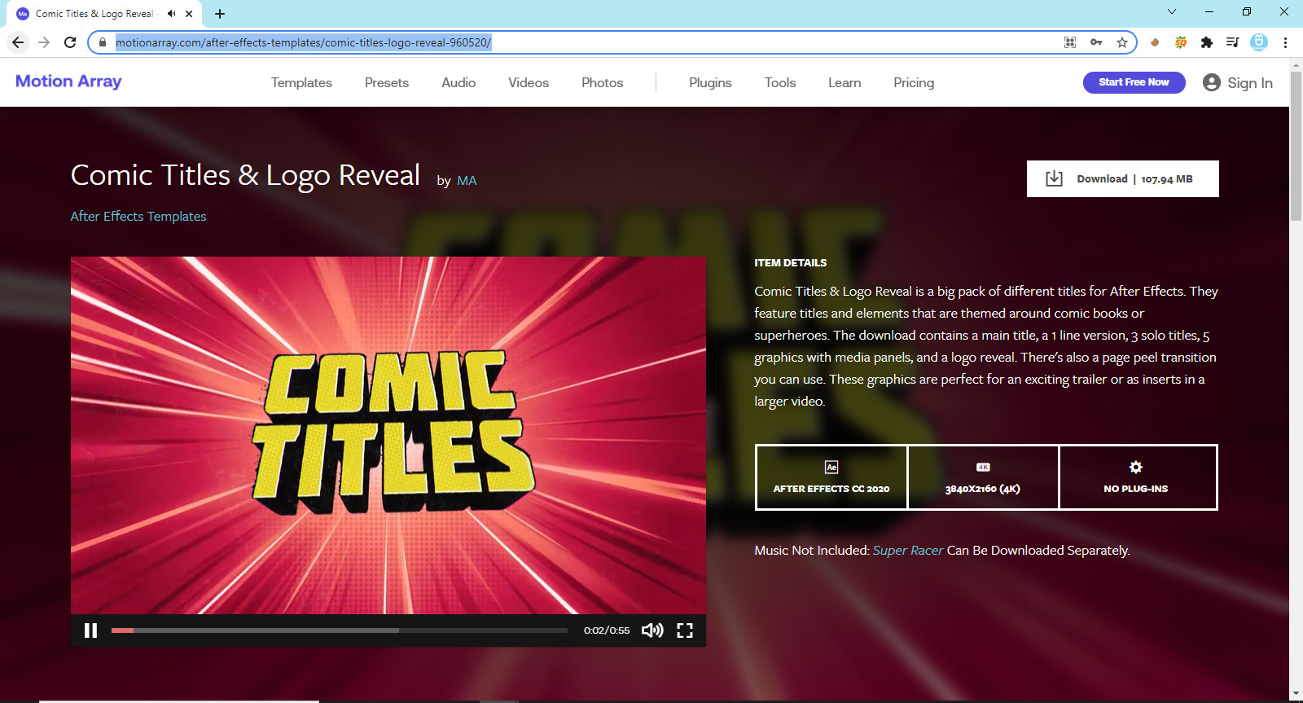The image size is (1303, 703).
Task: Open the Videos menu
Action: click(529, 82)
